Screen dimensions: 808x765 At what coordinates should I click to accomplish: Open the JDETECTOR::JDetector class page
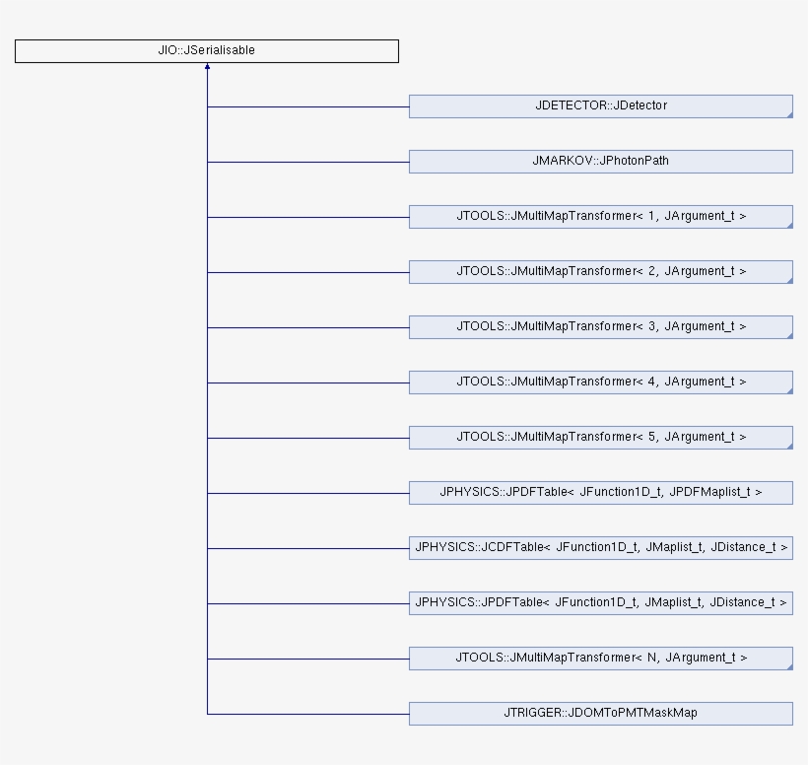(x=600, y=105)
